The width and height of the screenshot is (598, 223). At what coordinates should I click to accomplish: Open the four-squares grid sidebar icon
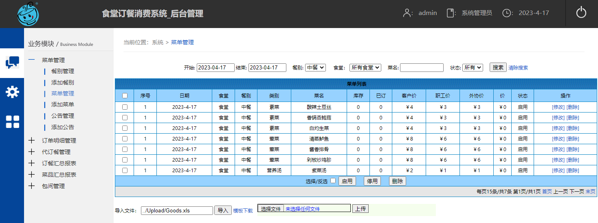[12, 121]
